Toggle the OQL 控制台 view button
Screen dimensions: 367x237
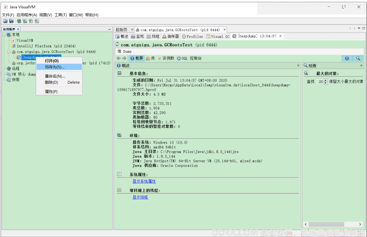189,58
